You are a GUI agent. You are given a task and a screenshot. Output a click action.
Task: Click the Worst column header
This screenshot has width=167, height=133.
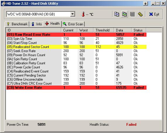click(x=86, y=30)
